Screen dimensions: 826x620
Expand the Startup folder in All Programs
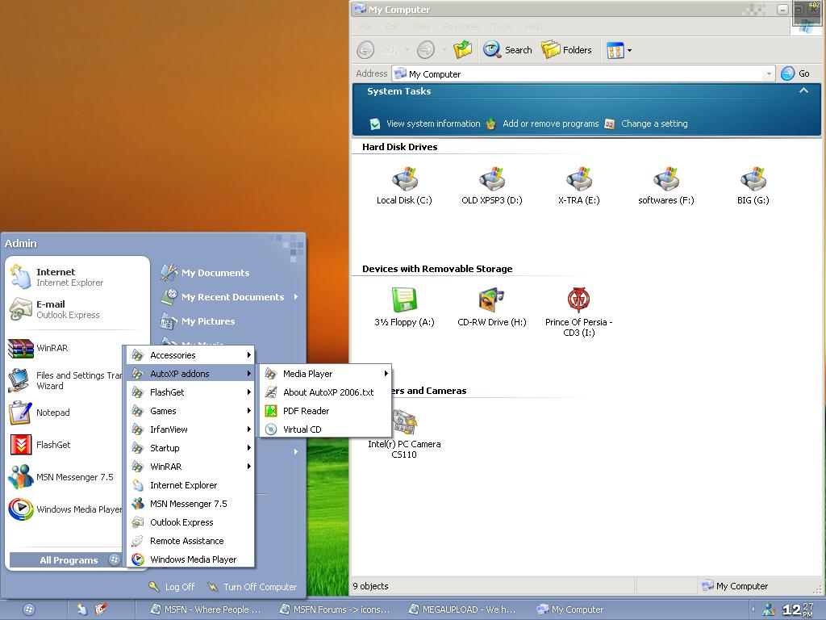(x=190, y=448)
